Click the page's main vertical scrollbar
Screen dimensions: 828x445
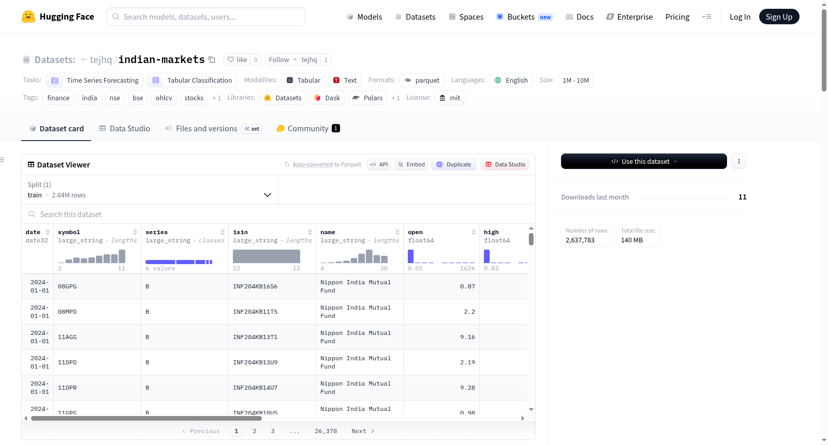coord(824,51)
